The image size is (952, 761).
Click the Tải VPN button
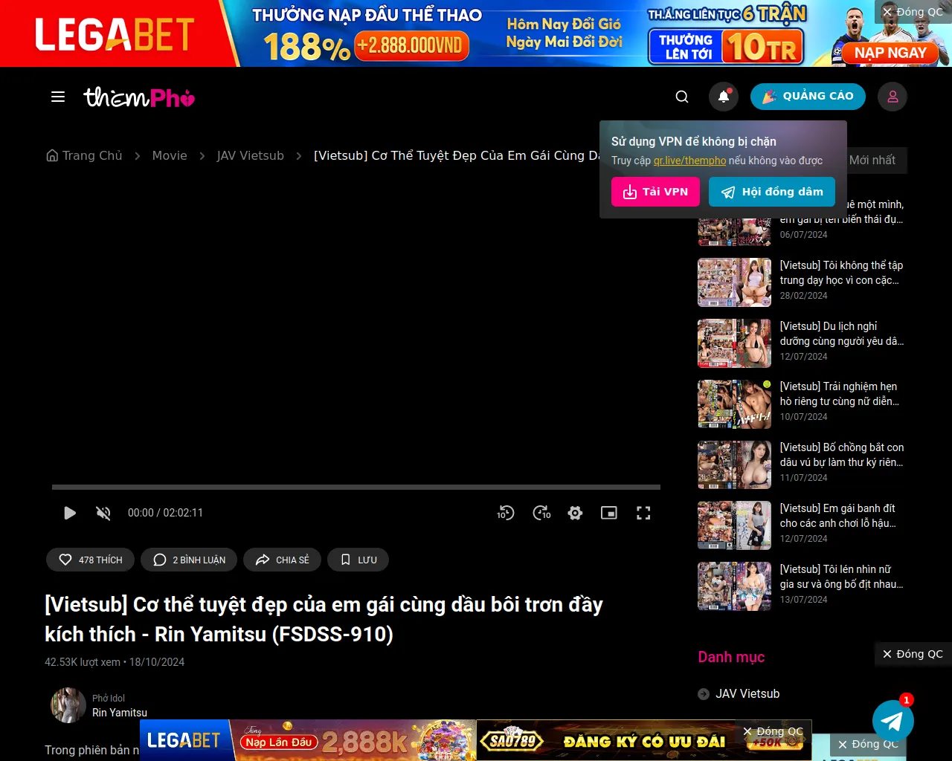655,192
